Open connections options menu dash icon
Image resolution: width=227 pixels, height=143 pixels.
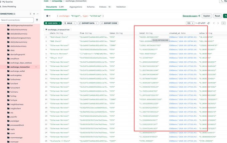(x=38, y=14)
